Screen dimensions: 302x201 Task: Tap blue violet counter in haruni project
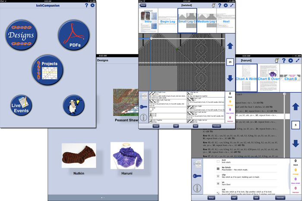(x=296, y=180)
